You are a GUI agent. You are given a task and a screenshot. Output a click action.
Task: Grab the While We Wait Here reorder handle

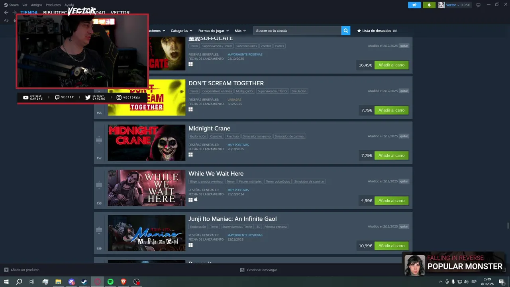pos(99,185)
